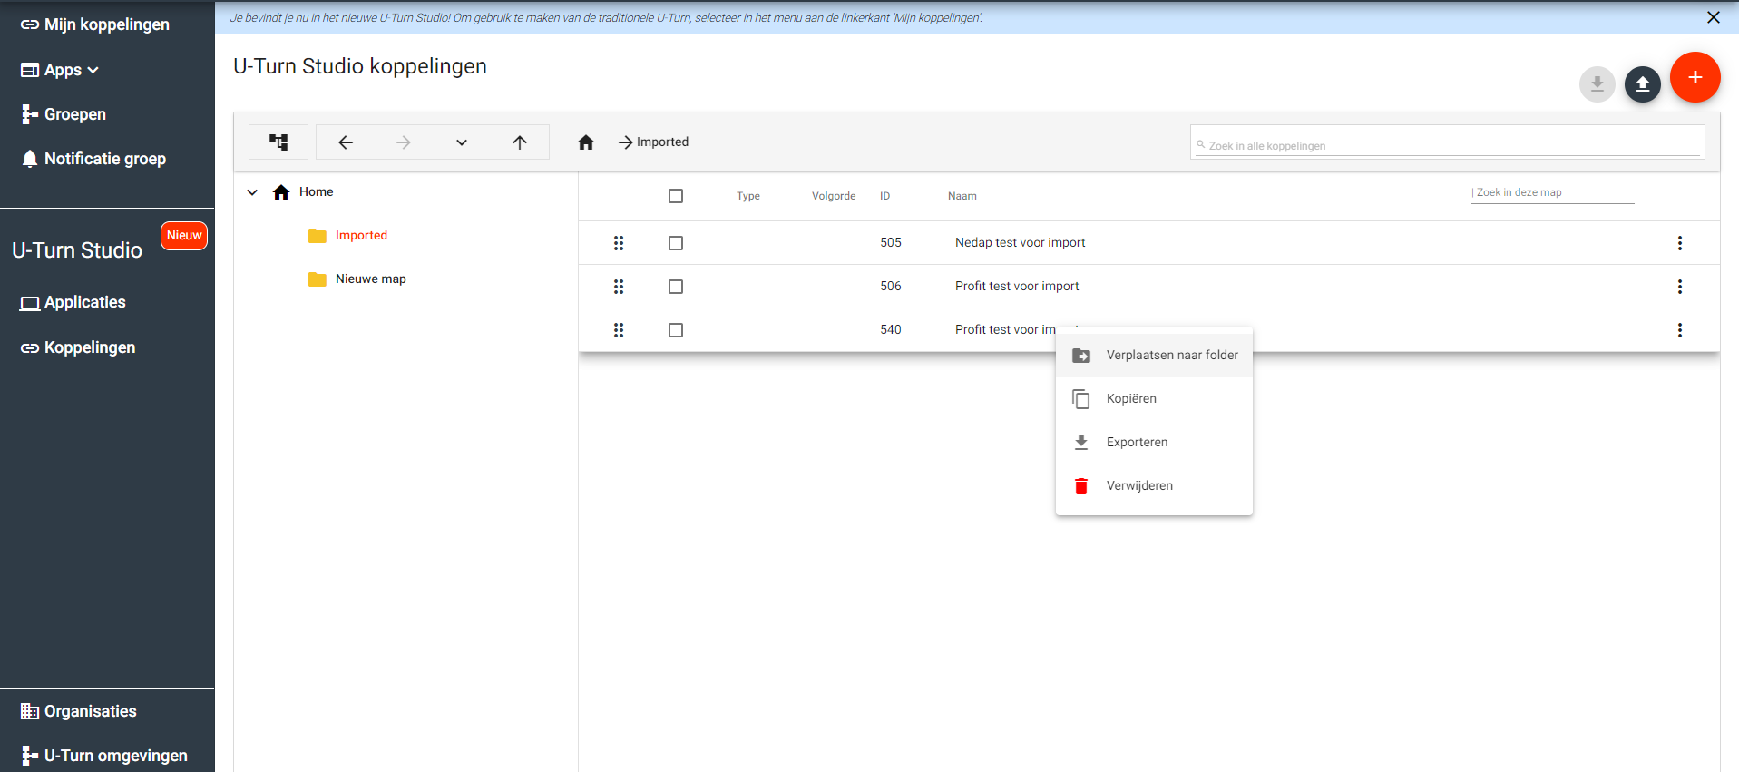Click the home breadcrumb icon
The width and height of the screenshot is (1739, 772).
click(586, 142)
